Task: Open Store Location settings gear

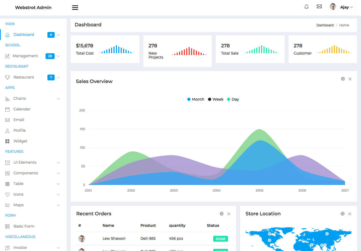Action: [343, 214]
